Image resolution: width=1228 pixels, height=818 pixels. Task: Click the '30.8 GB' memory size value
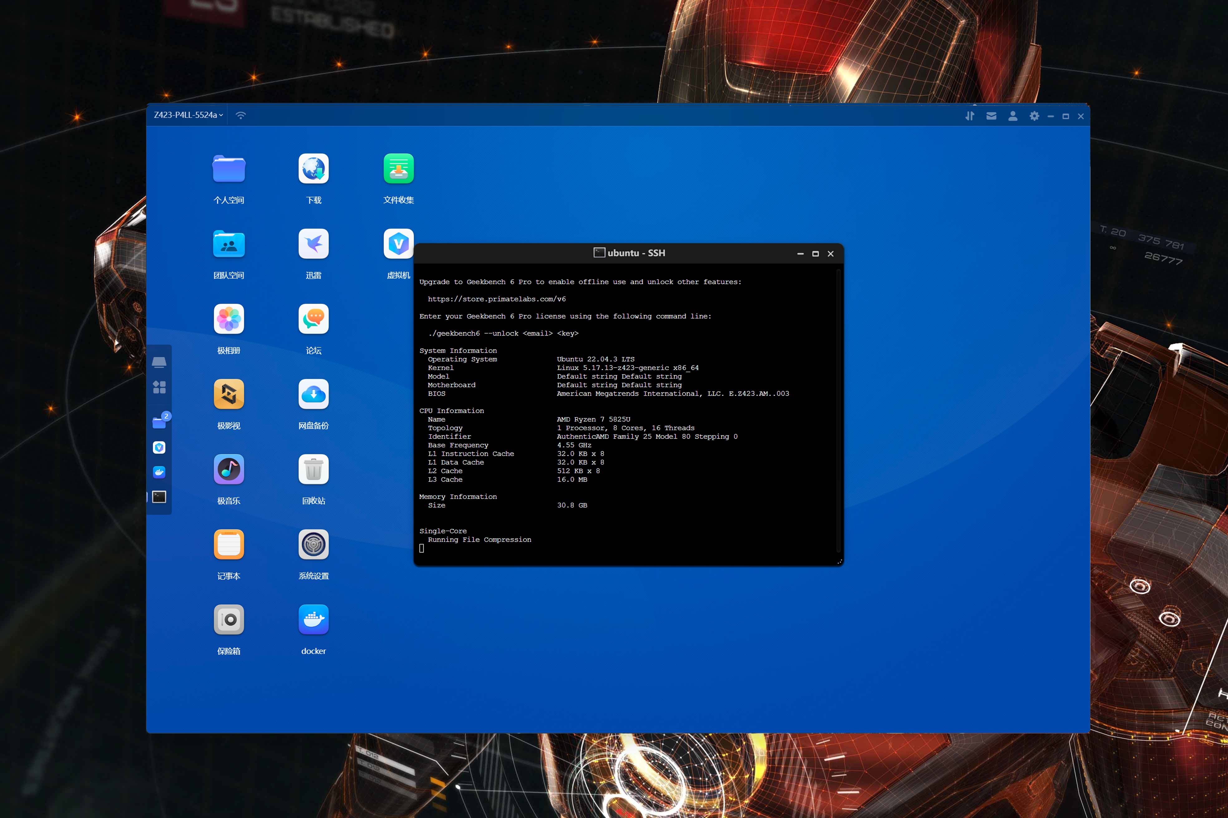pos(572,505)
